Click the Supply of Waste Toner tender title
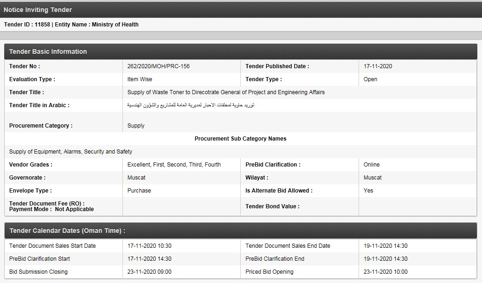Image resolution: width=482 pixels, height=283 pixels. coord(226,92)
